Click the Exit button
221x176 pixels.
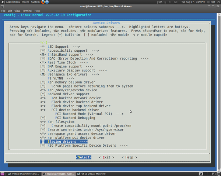(106, 157)
